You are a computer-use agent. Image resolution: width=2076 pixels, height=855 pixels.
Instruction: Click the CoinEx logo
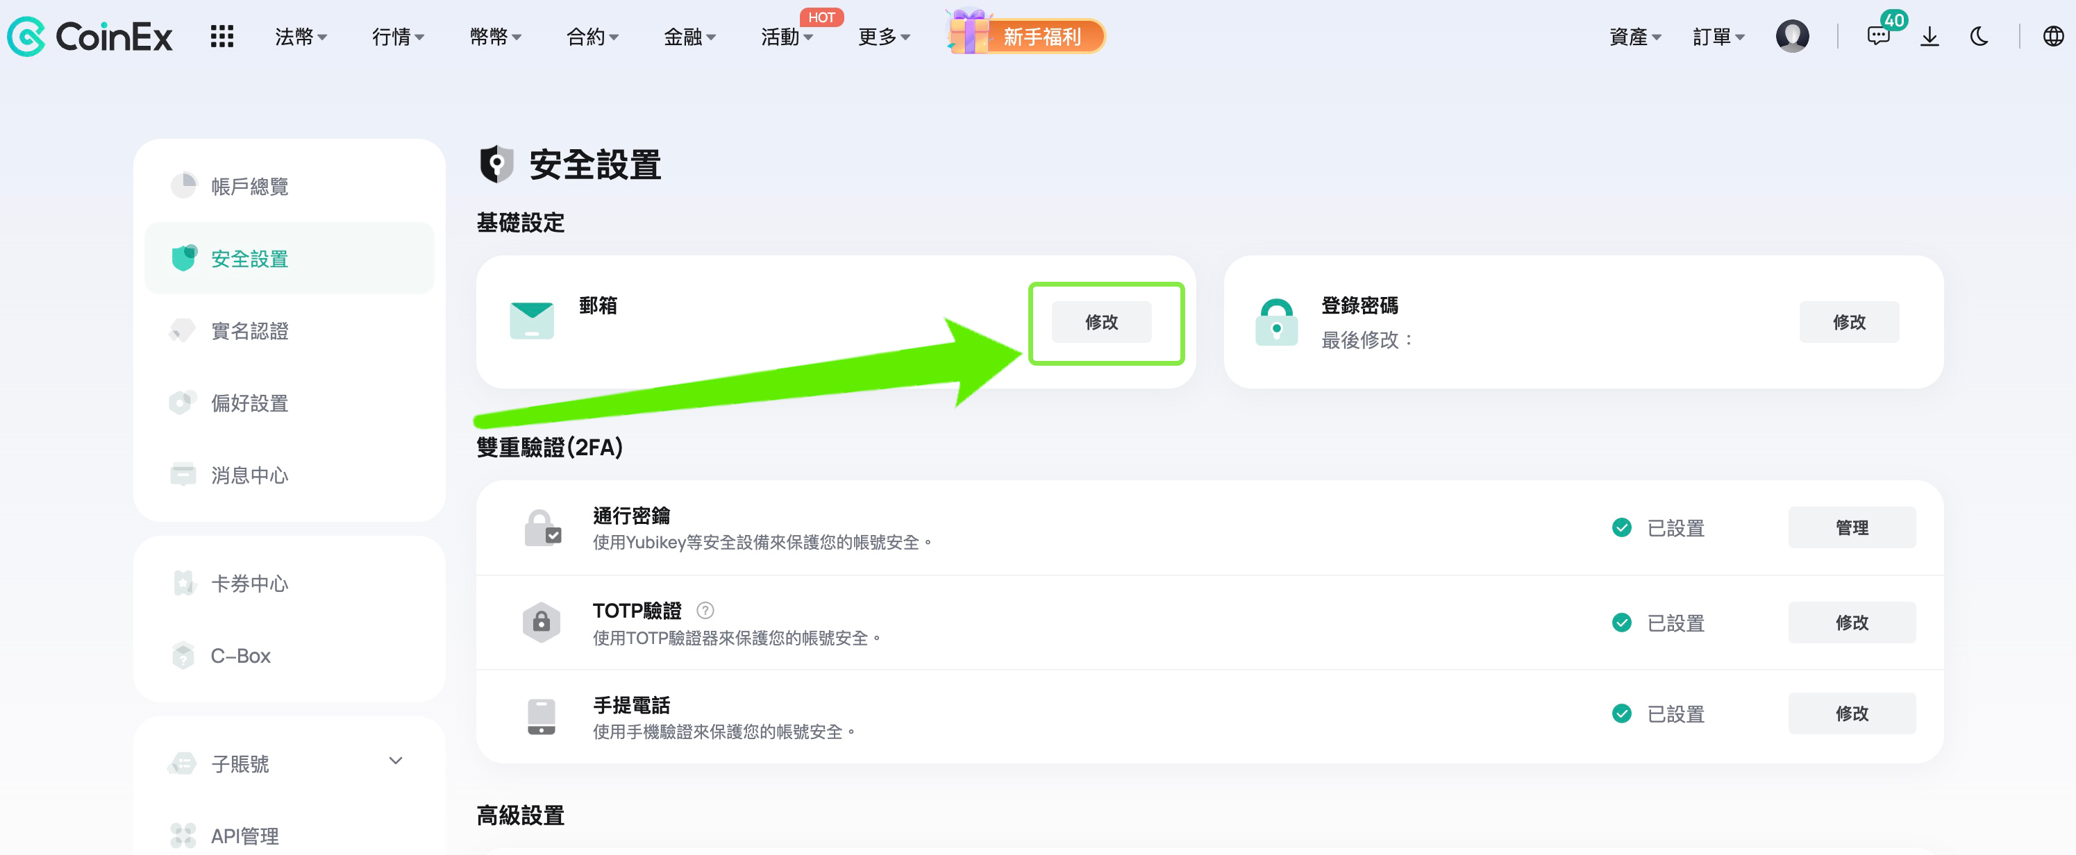click(90, 36)
